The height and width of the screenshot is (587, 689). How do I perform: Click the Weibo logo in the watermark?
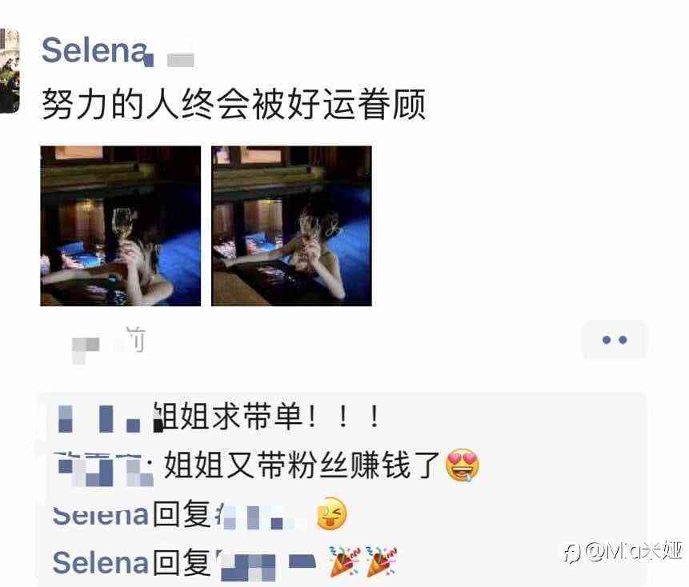tap(572, 553)
